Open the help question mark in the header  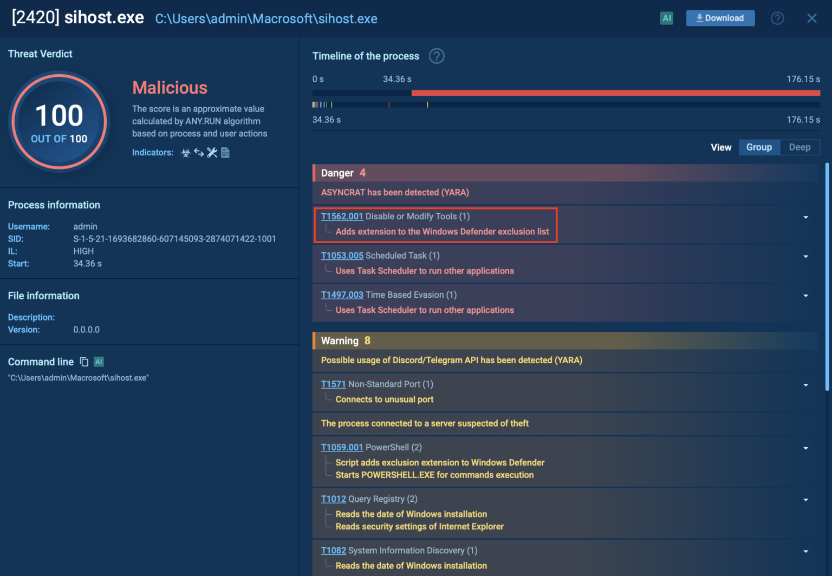(777, 18)
